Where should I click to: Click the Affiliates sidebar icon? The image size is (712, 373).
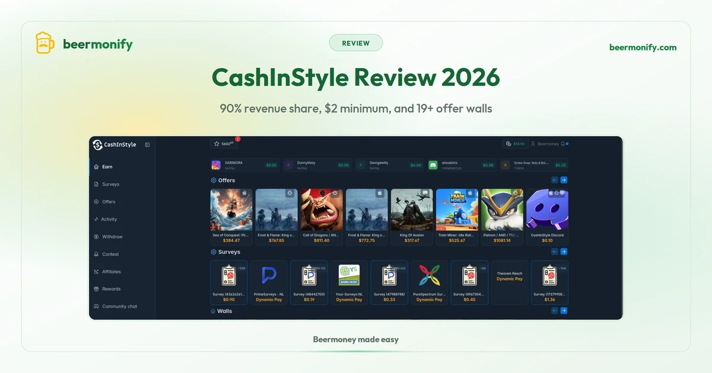click(96, 272)
